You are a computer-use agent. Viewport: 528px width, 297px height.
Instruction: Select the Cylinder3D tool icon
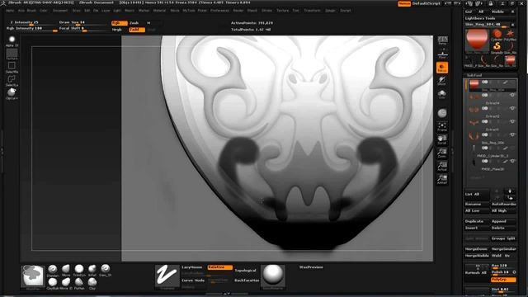point(497,35)
